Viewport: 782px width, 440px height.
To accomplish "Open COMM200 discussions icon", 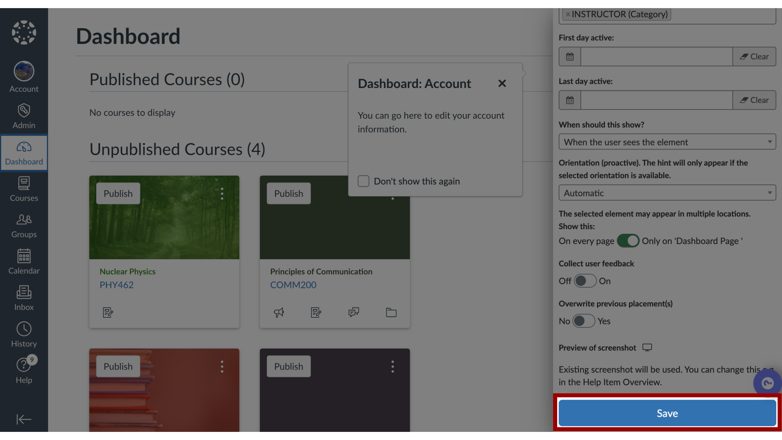I will click(x=354, y=312).
